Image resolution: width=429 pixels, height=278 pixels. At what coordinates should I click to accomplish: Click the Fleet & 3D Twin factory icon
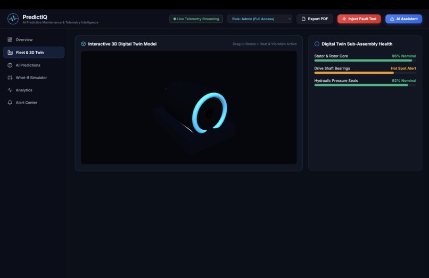tap(10, 53)
